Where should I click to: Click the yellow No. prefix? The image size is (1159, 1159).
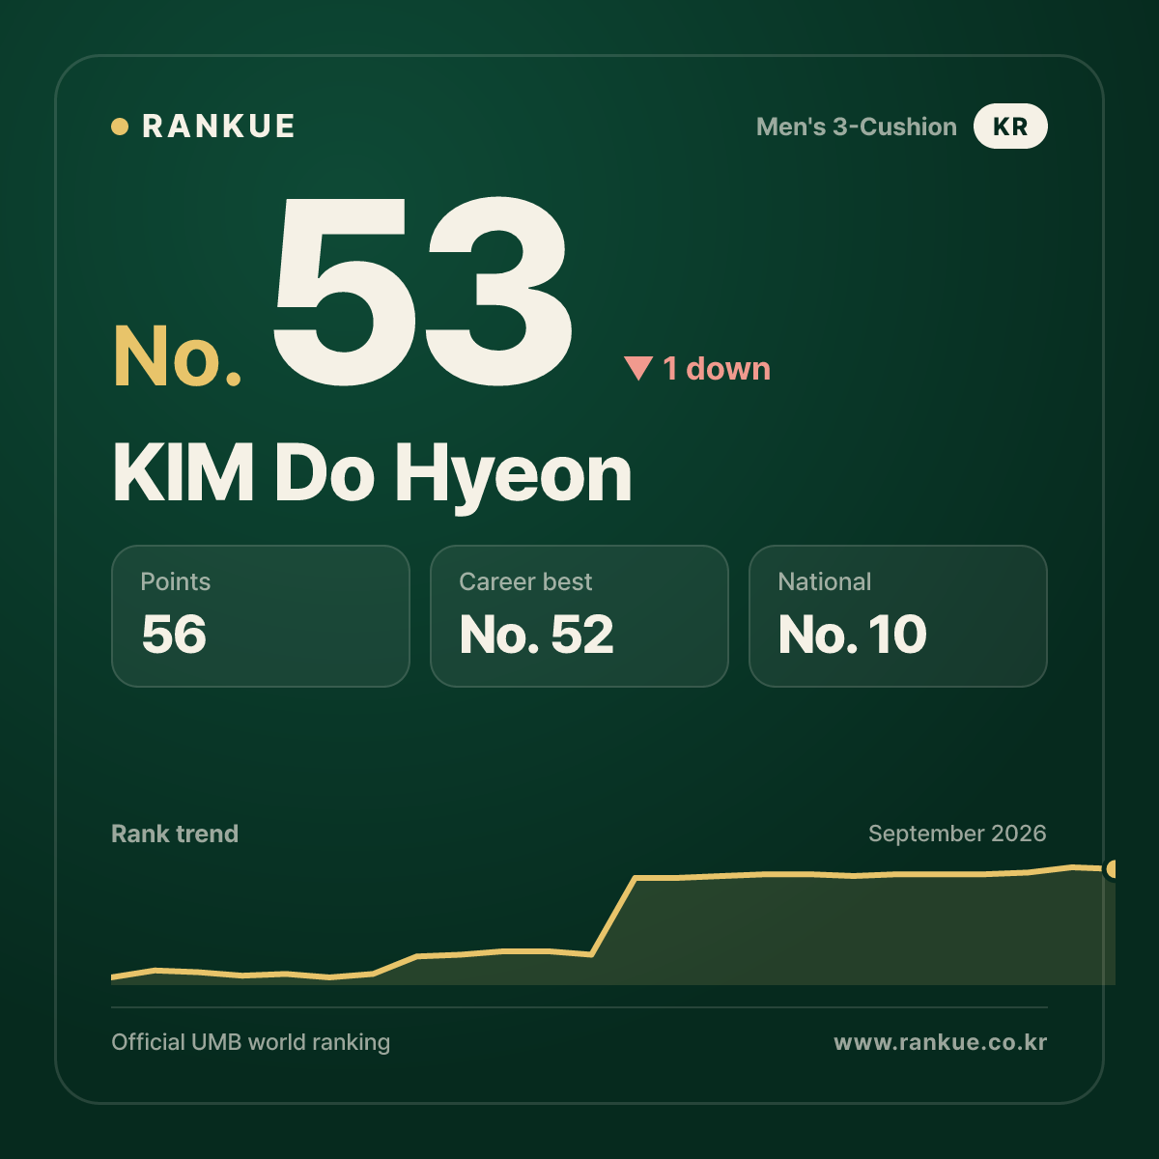[x=178, y=356]
